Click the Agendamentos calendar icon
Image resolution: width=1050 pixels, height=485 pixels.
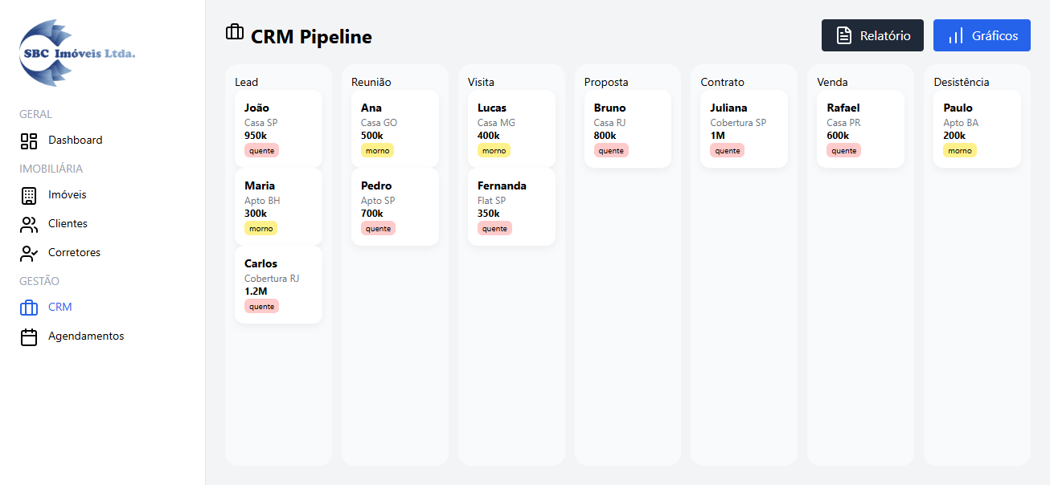point(29,337)
